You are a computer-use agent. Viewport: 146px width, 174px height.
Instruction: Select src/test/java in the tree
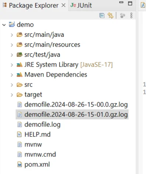42,55
